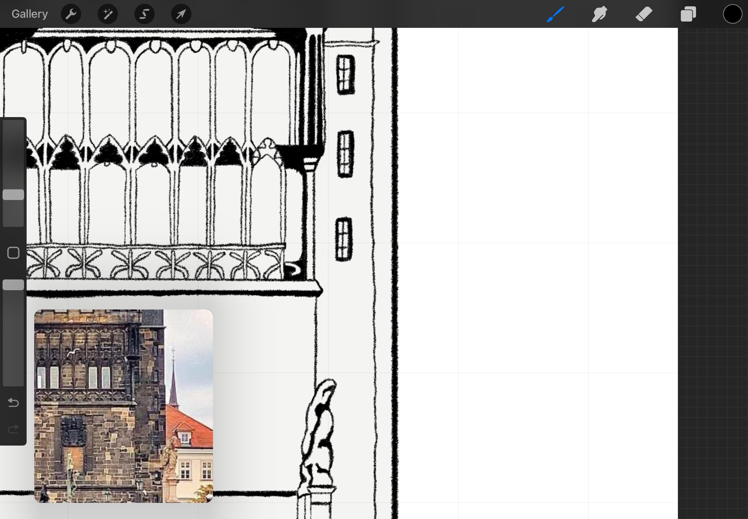Viewport: 748px width, 519px height.
Task: Open the active black color swatch
Action: click(x=732, y=14)
